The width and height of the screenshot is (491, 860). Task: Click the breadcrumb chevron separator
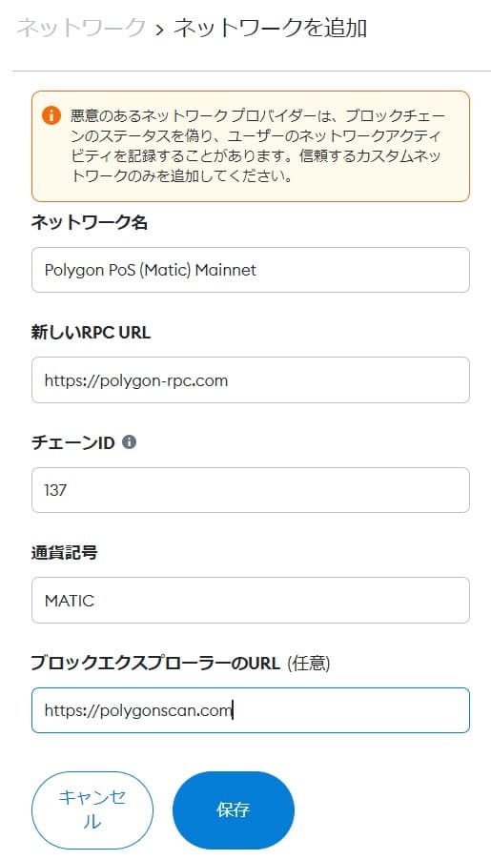pos(159,29)
